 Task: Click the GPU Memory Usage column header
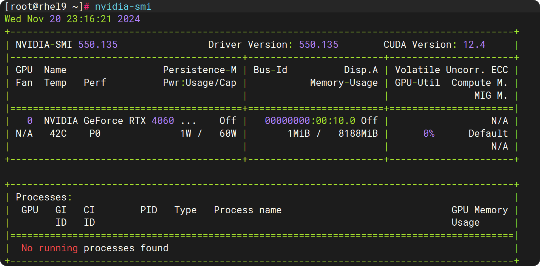click(480, 216)
